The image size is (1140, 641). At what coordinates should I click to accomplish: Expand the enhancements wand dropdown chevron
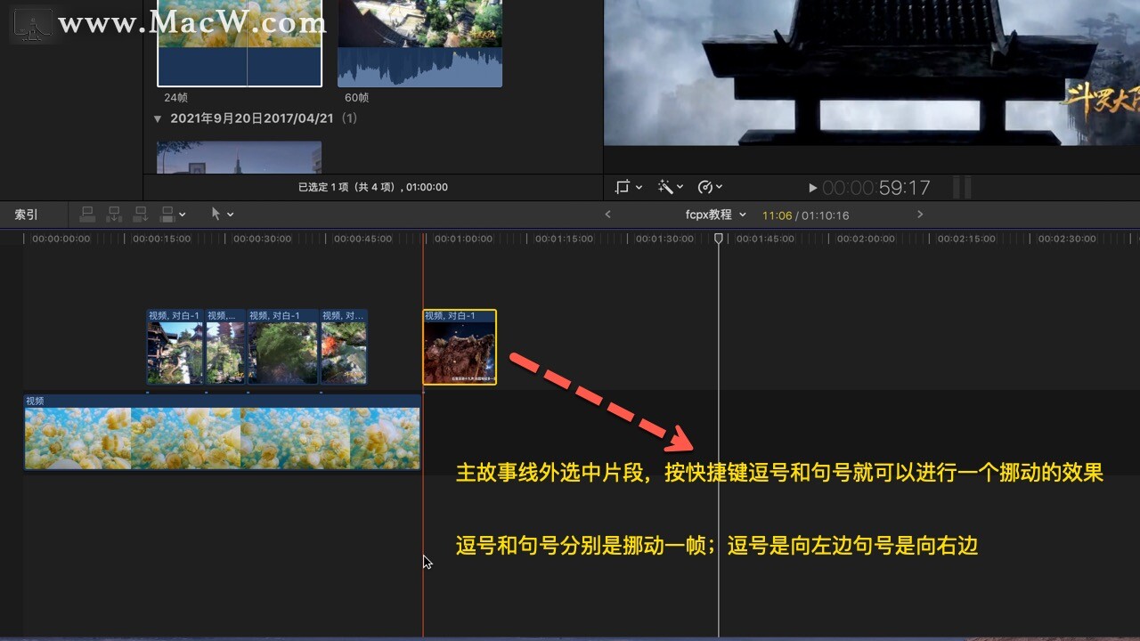point(680,187)
